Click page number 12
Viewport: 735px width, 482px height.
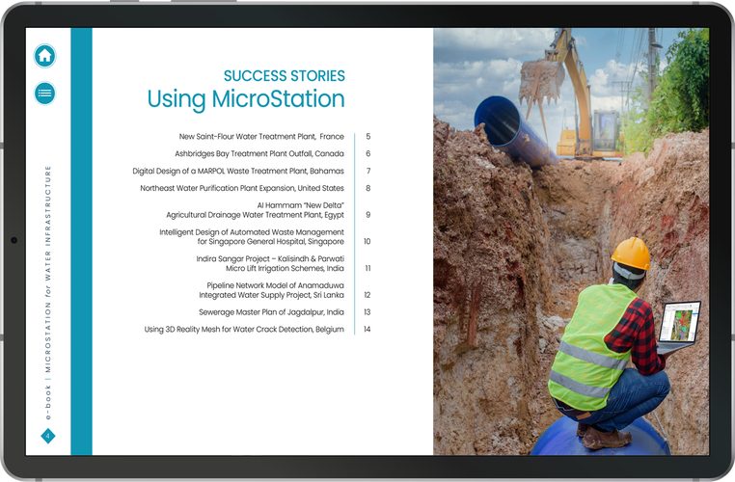point(367,295)
